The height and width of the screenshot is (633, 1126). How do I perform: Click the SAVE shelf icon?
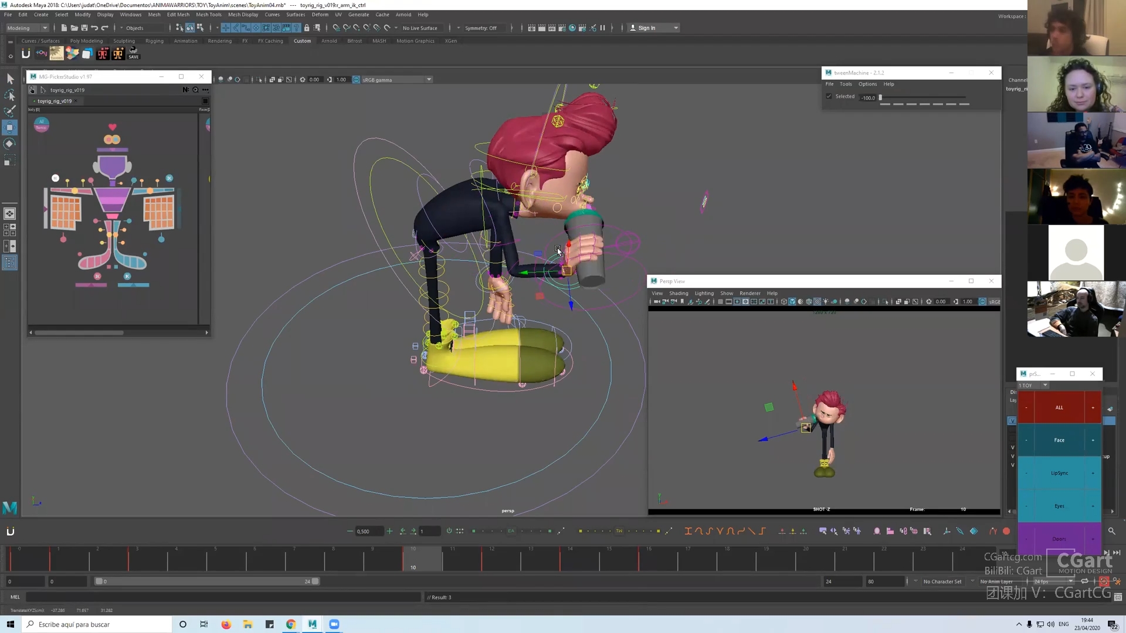[x=134, y=54]
